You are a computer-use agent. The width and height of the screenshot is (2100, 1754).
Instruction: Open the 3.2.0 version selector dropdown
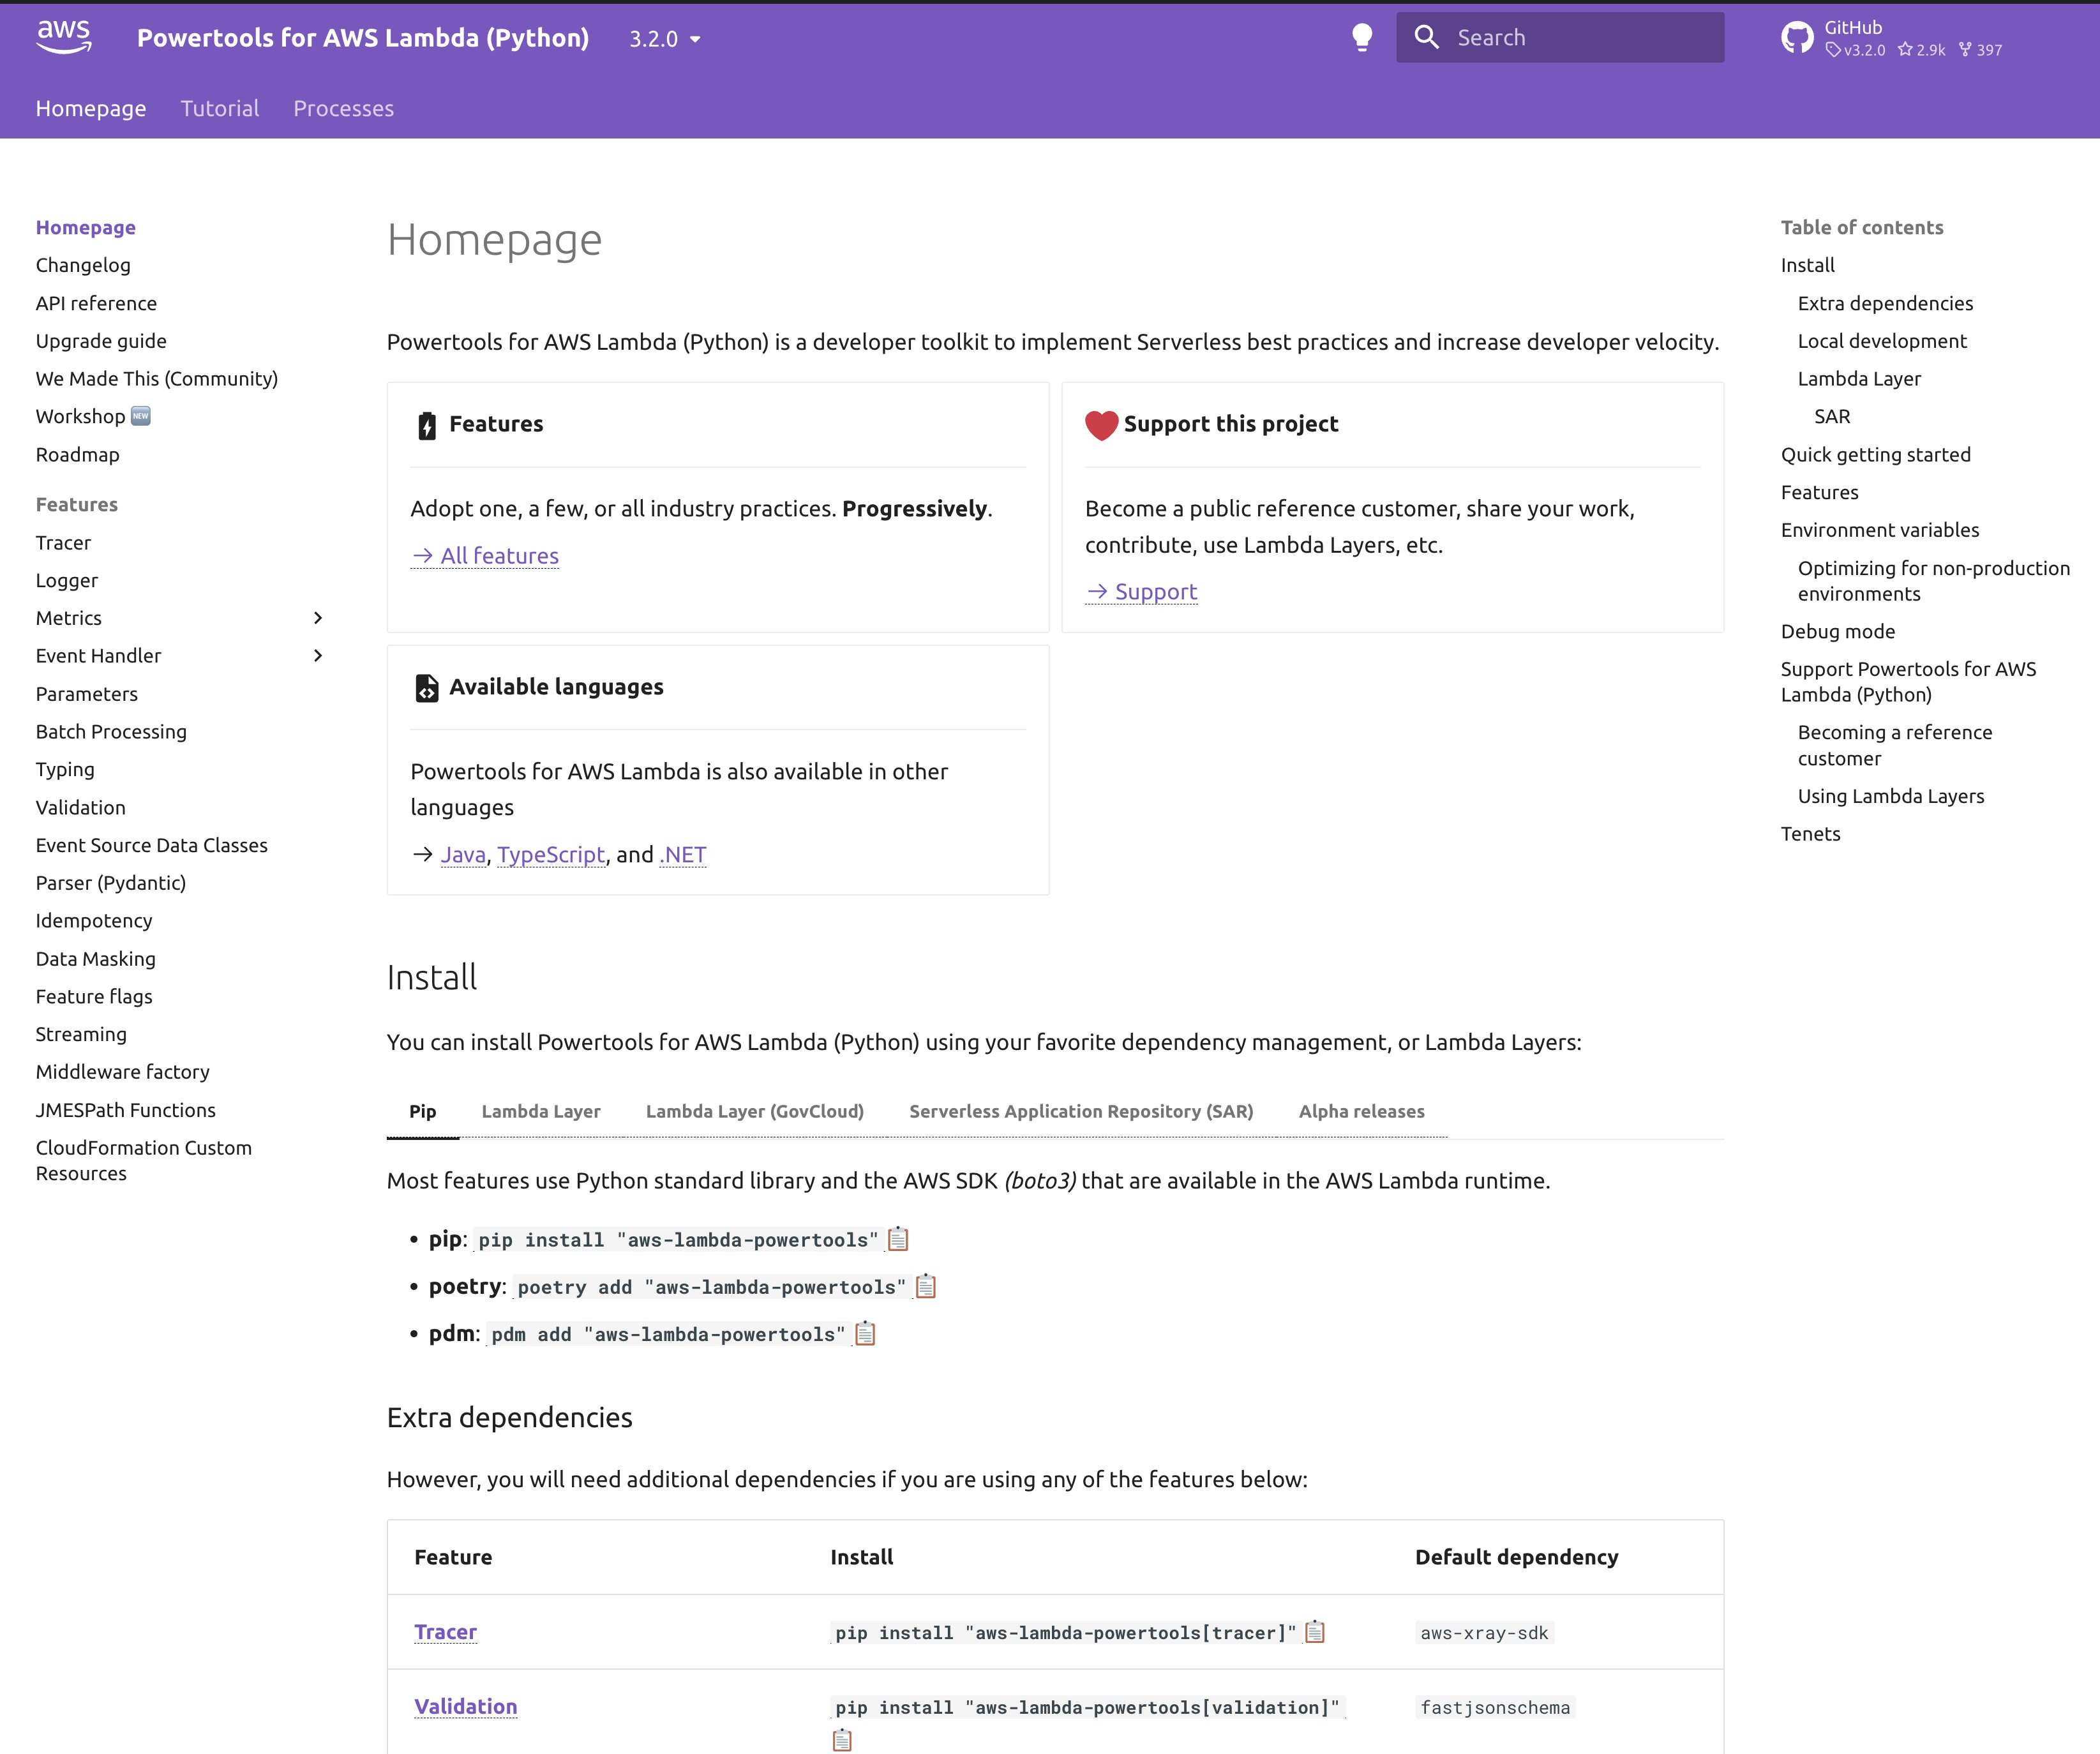[665, 39]
